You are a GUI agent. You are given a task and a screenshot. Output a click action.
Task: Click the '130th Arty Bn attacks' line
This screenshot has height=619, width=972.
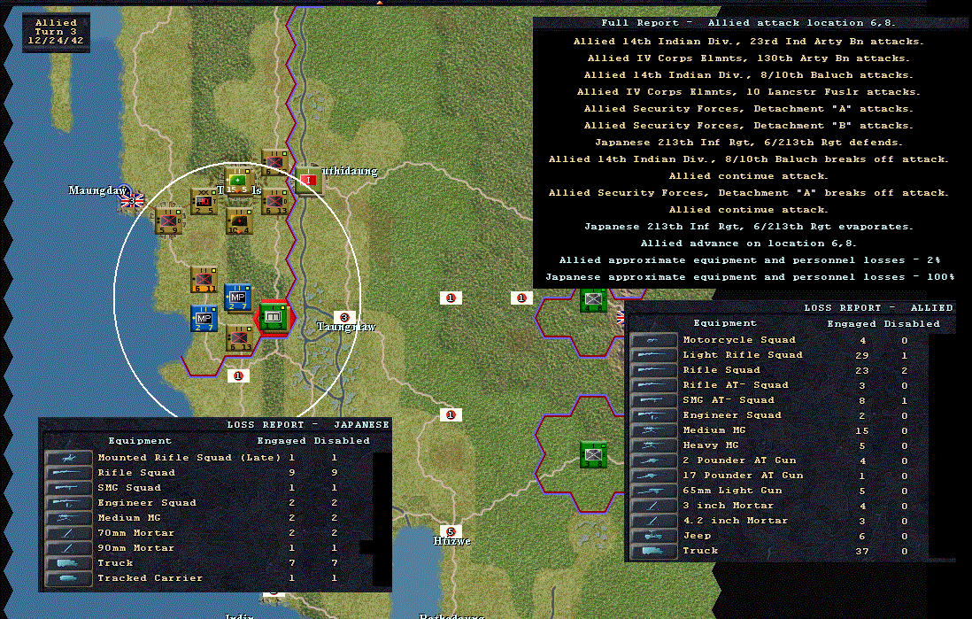click(x=749, y=58)
